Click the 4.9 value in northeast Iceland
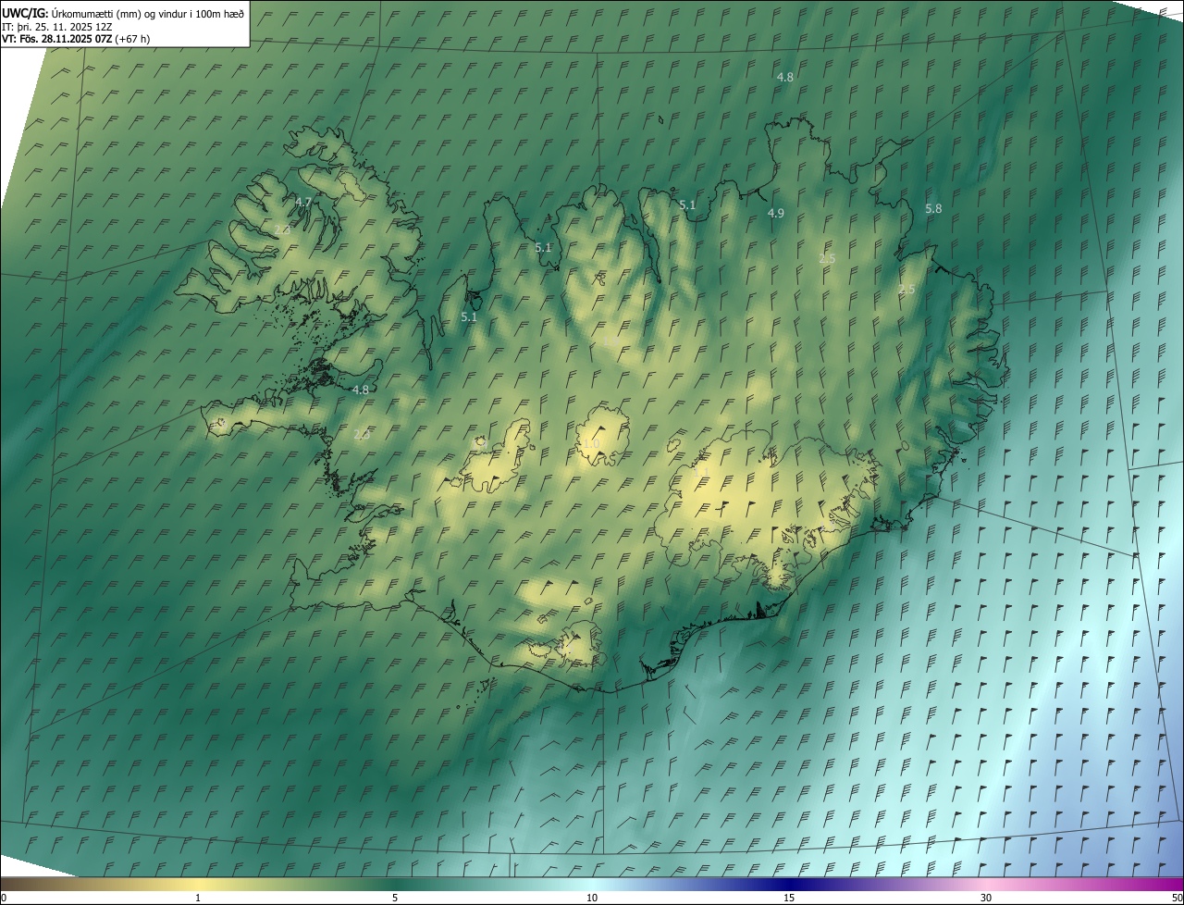1184x905 pixels. click(x=776, y=213)
